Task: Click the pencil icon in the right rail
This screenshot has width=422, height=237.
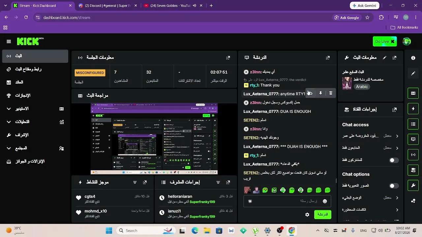Action: 413,73
